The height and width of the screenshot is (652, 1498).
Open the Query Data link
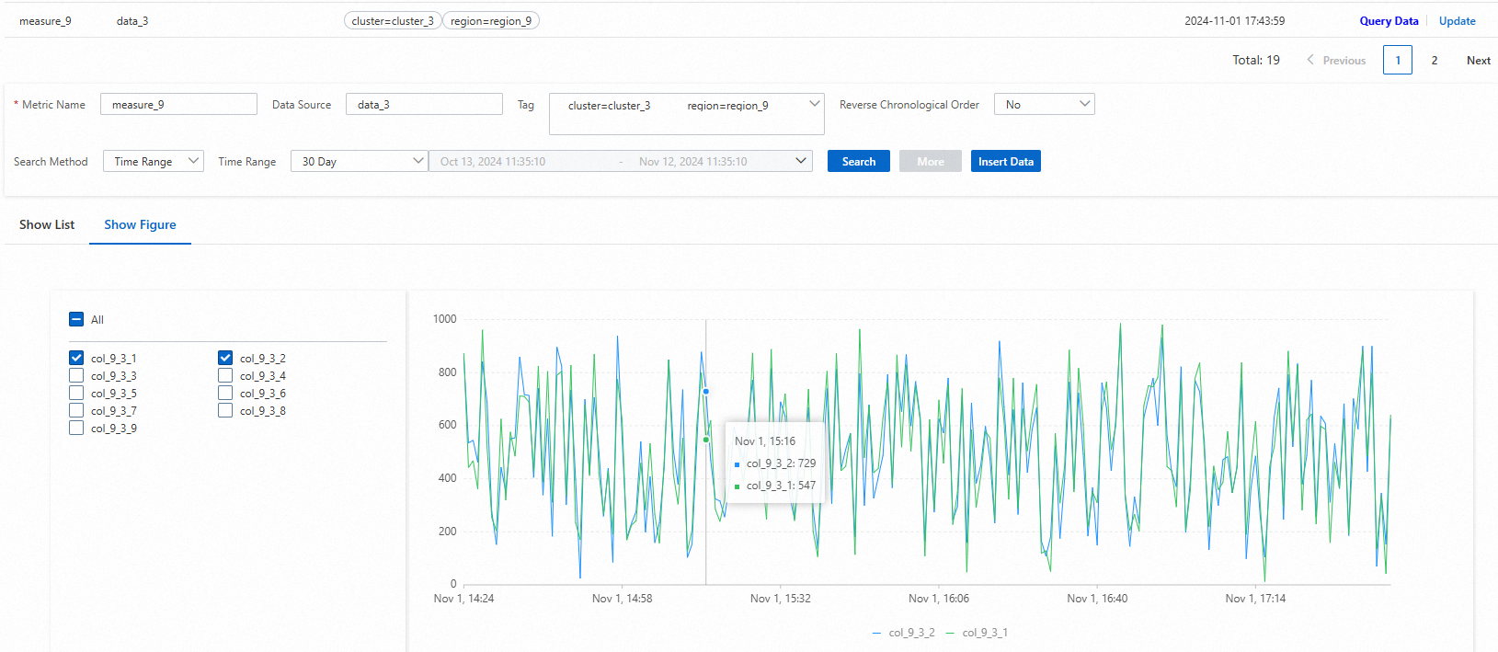point(1389,20)
